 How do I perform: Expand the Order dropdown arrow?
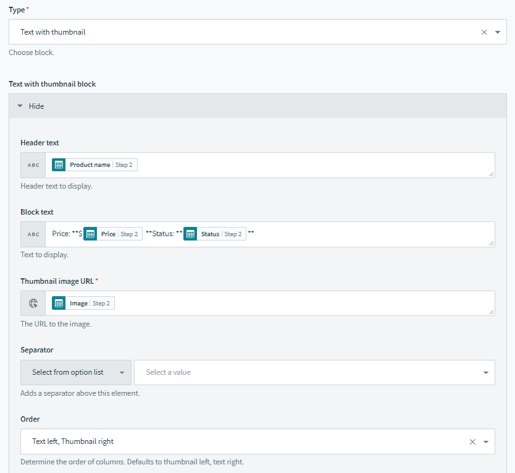(x=486, y=442)
